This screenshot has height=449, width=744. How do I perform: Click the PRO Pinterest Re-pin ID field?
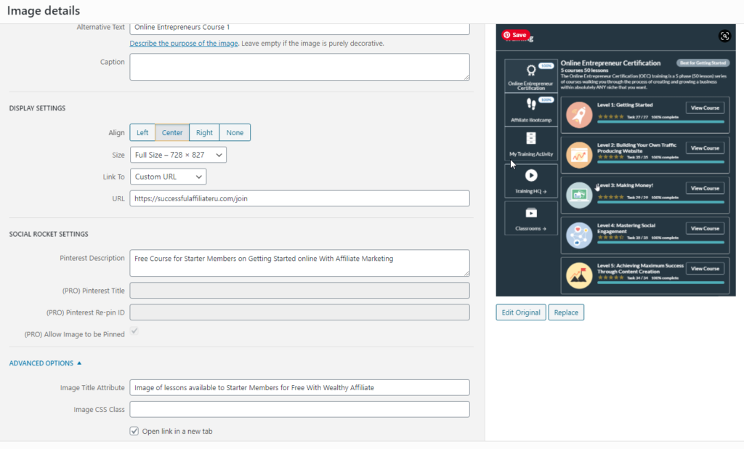[x=299, y=312]
